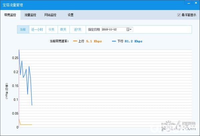Select the 当前 time range button
Image resolution: width=200 pixels, height=136 pixels.
pyautogui.click(x=23, y=29)
